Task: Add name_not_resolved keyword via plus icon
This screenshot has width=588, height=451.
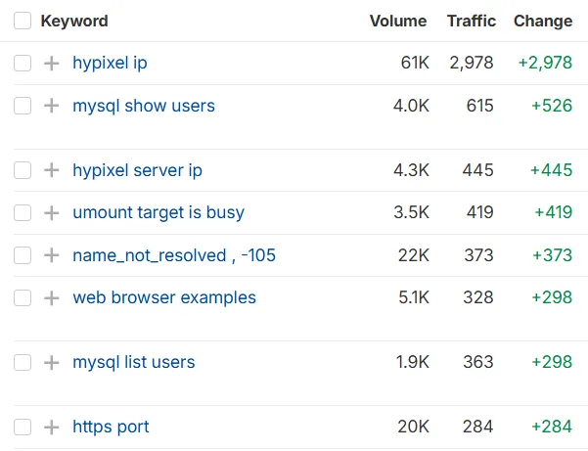Action: pyautogui.click(x=52, y=255)
